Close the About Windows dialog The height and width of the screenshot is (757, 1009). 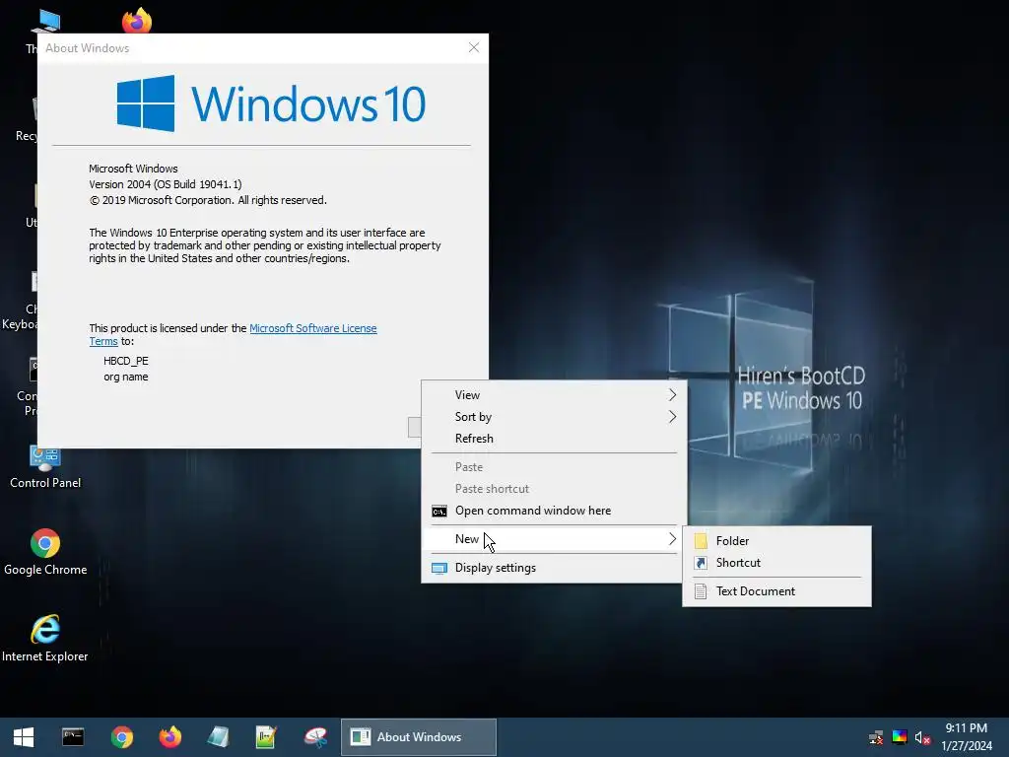point(474,47)
